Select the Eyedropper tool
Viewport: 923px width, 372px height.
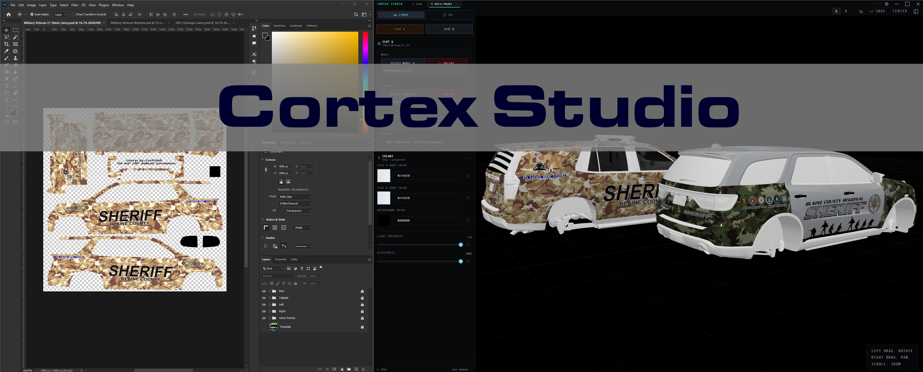[x=6, y=51]
